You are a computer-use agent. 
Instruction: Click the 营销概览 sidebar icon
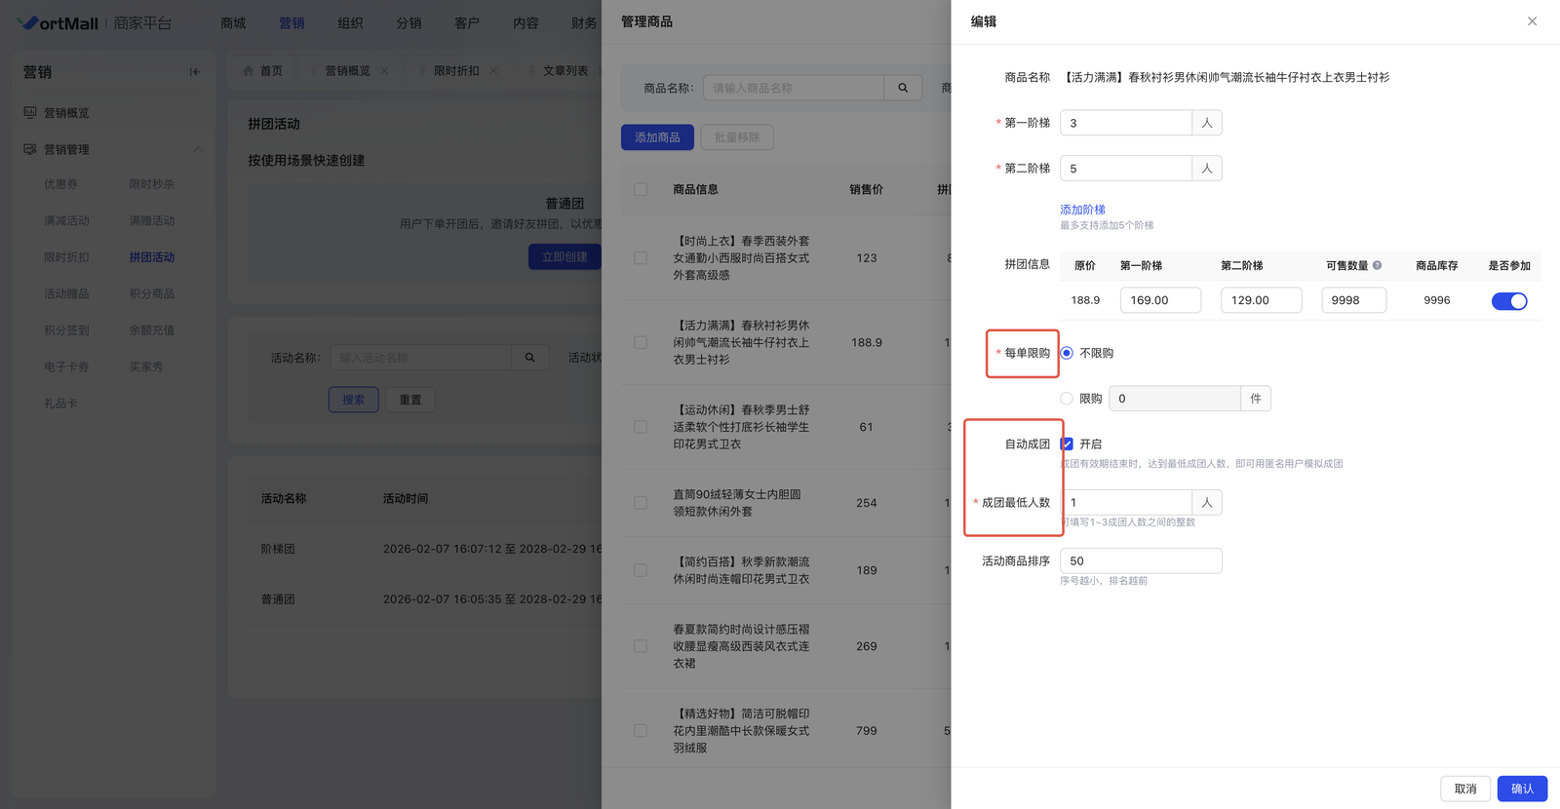coord(30,113)
